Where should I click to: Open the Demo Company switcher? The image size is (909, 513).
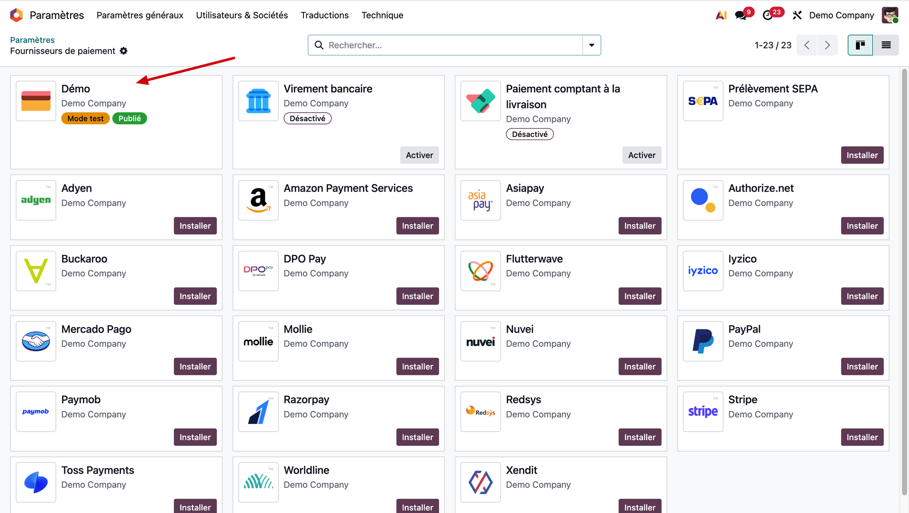[x=841, y=15]
